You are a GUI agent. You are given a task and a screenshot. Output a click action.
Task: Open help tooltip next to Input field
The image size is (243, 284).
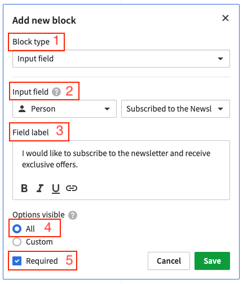pos(56,92)
